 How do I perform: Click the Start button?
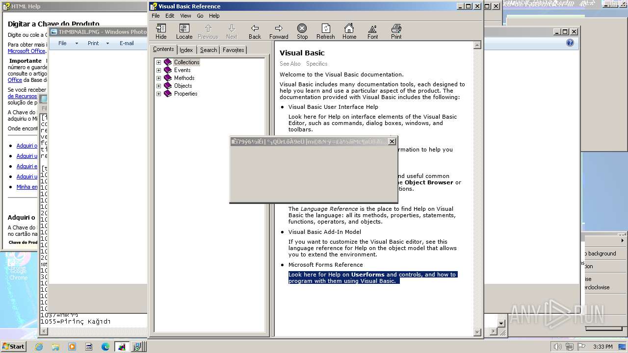click(13, 347)
